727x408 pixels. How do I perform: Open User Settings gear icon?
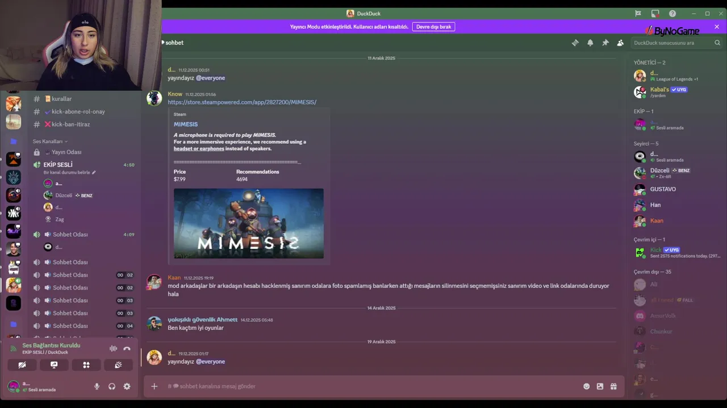point(127,386)
